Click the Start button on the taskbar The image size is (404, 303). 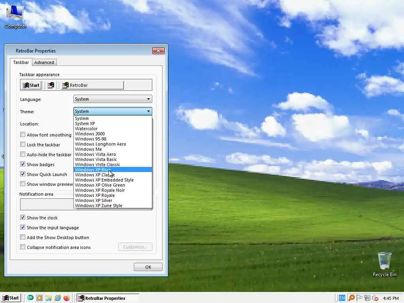(x=11, y=298)
